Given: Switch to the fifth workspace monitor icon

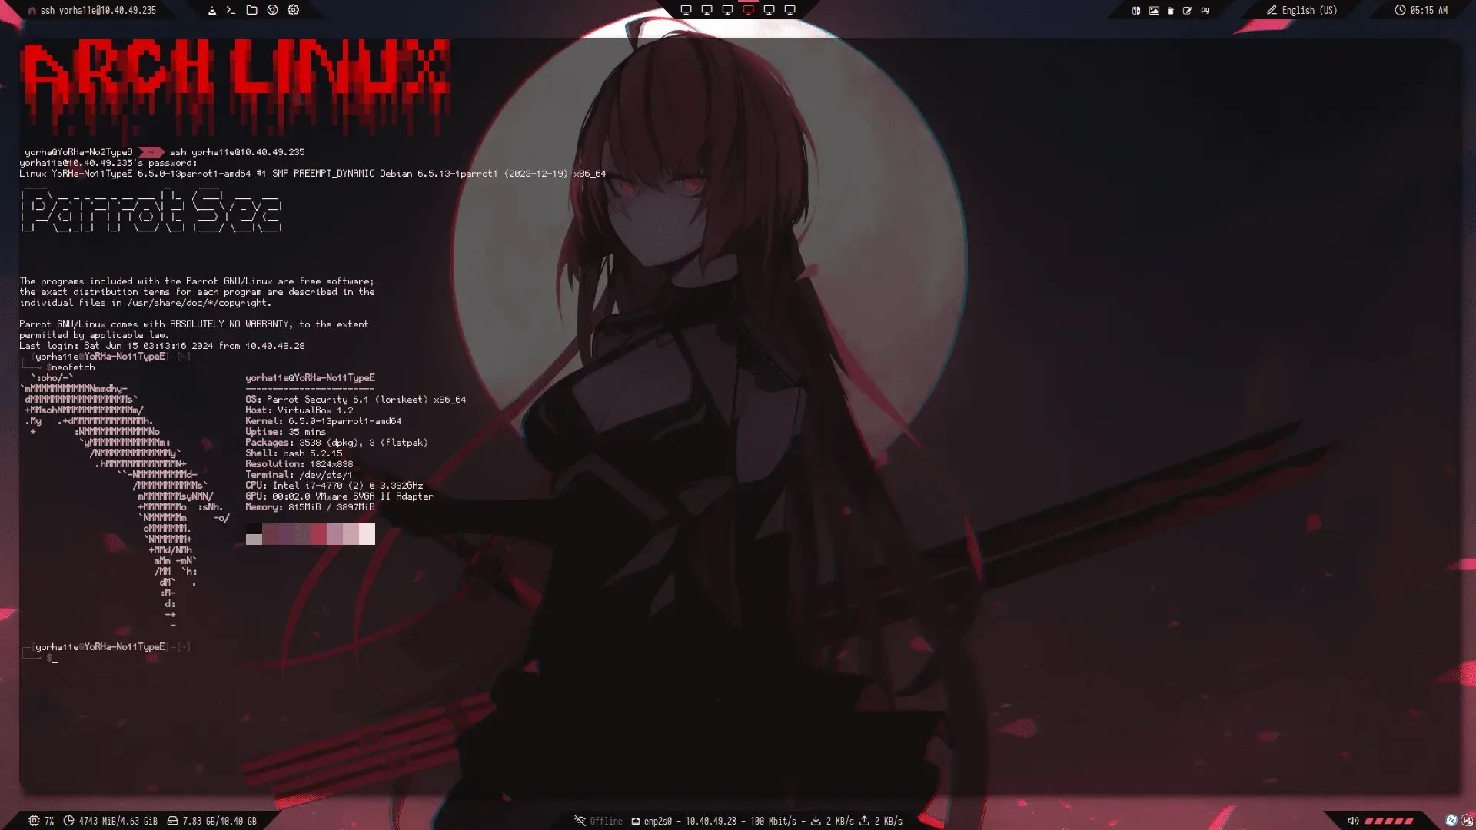Looking at the screenshot, I should click(769, 10).
